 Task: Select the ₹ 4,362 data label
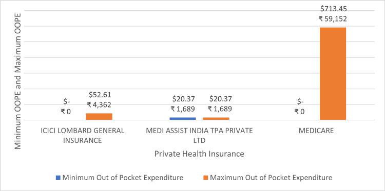click(99, 105)
